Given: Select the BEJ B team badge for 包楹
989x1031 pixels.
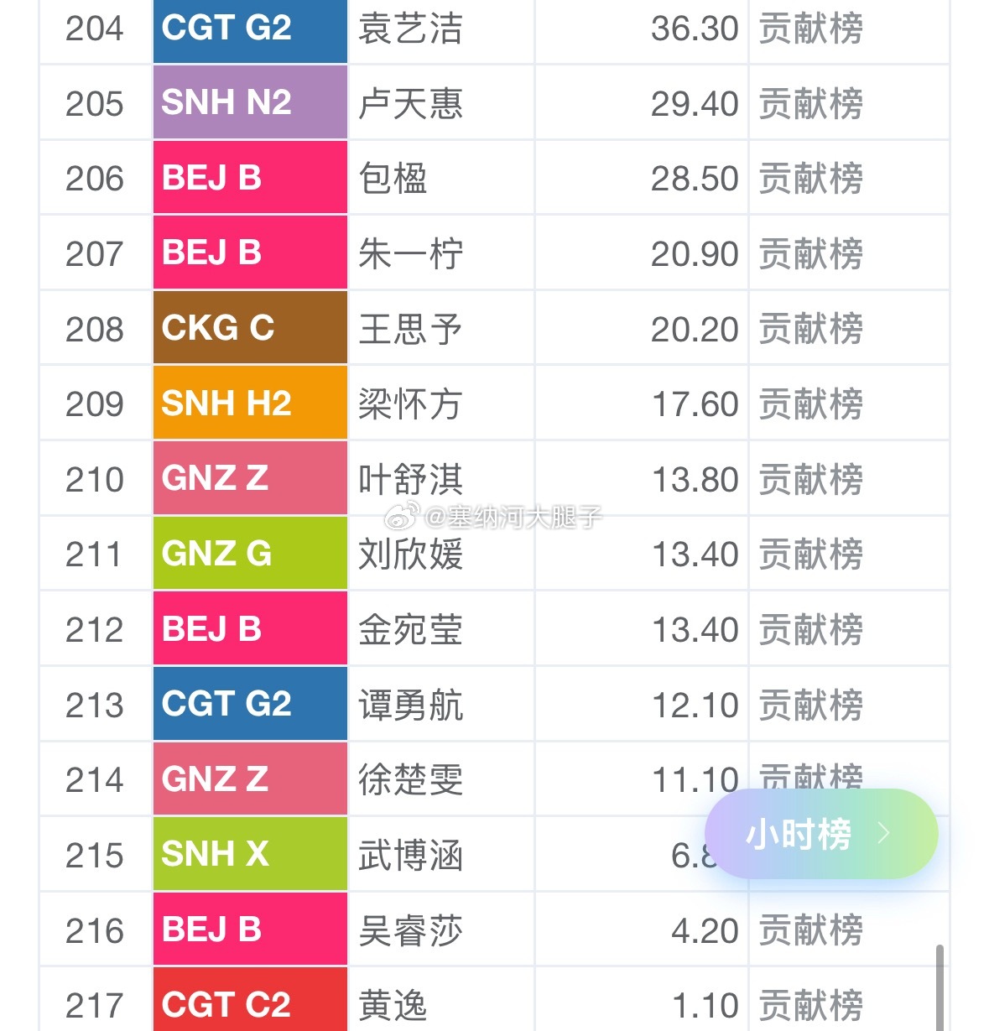Looking at the screenshot, I should pyautogui.click(x=250, y=178).
